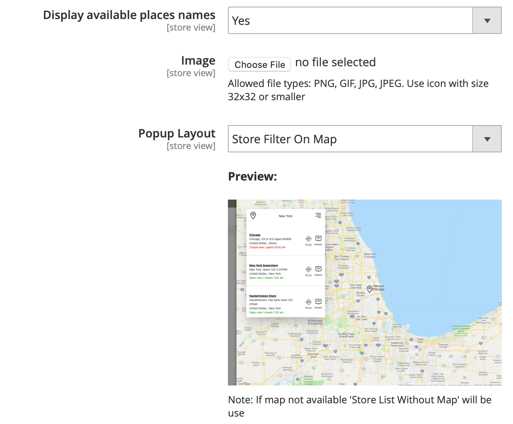Click 'Closed now | opens 6:00 am' status text
This screenshot has width=513, height=424.
pyautogui.click(x=267, y=248)
